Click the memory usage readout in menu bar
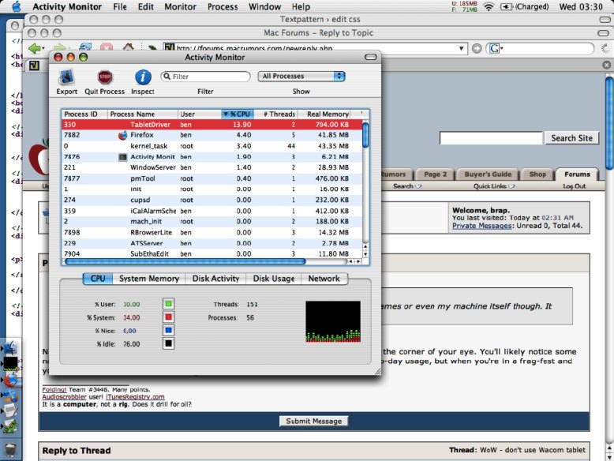The height and width of the screenshot is (461, 614). coord(464,6)
